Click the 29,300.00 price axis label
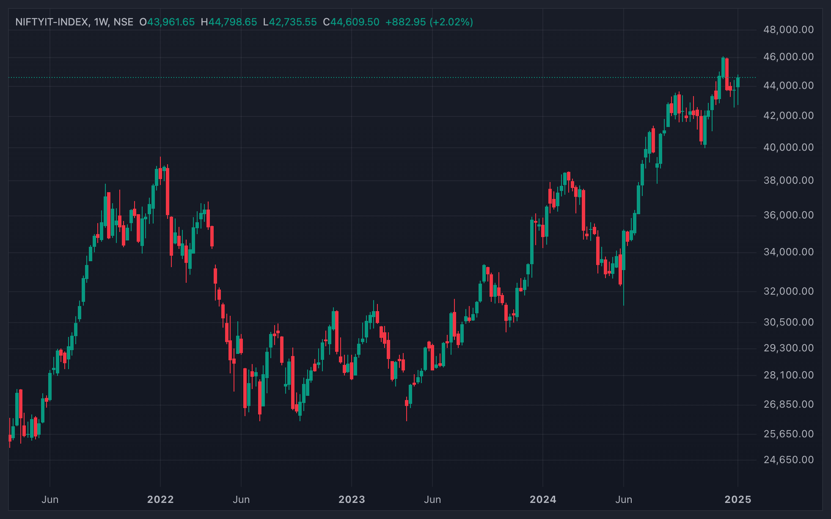 click(x=788, y=348)
